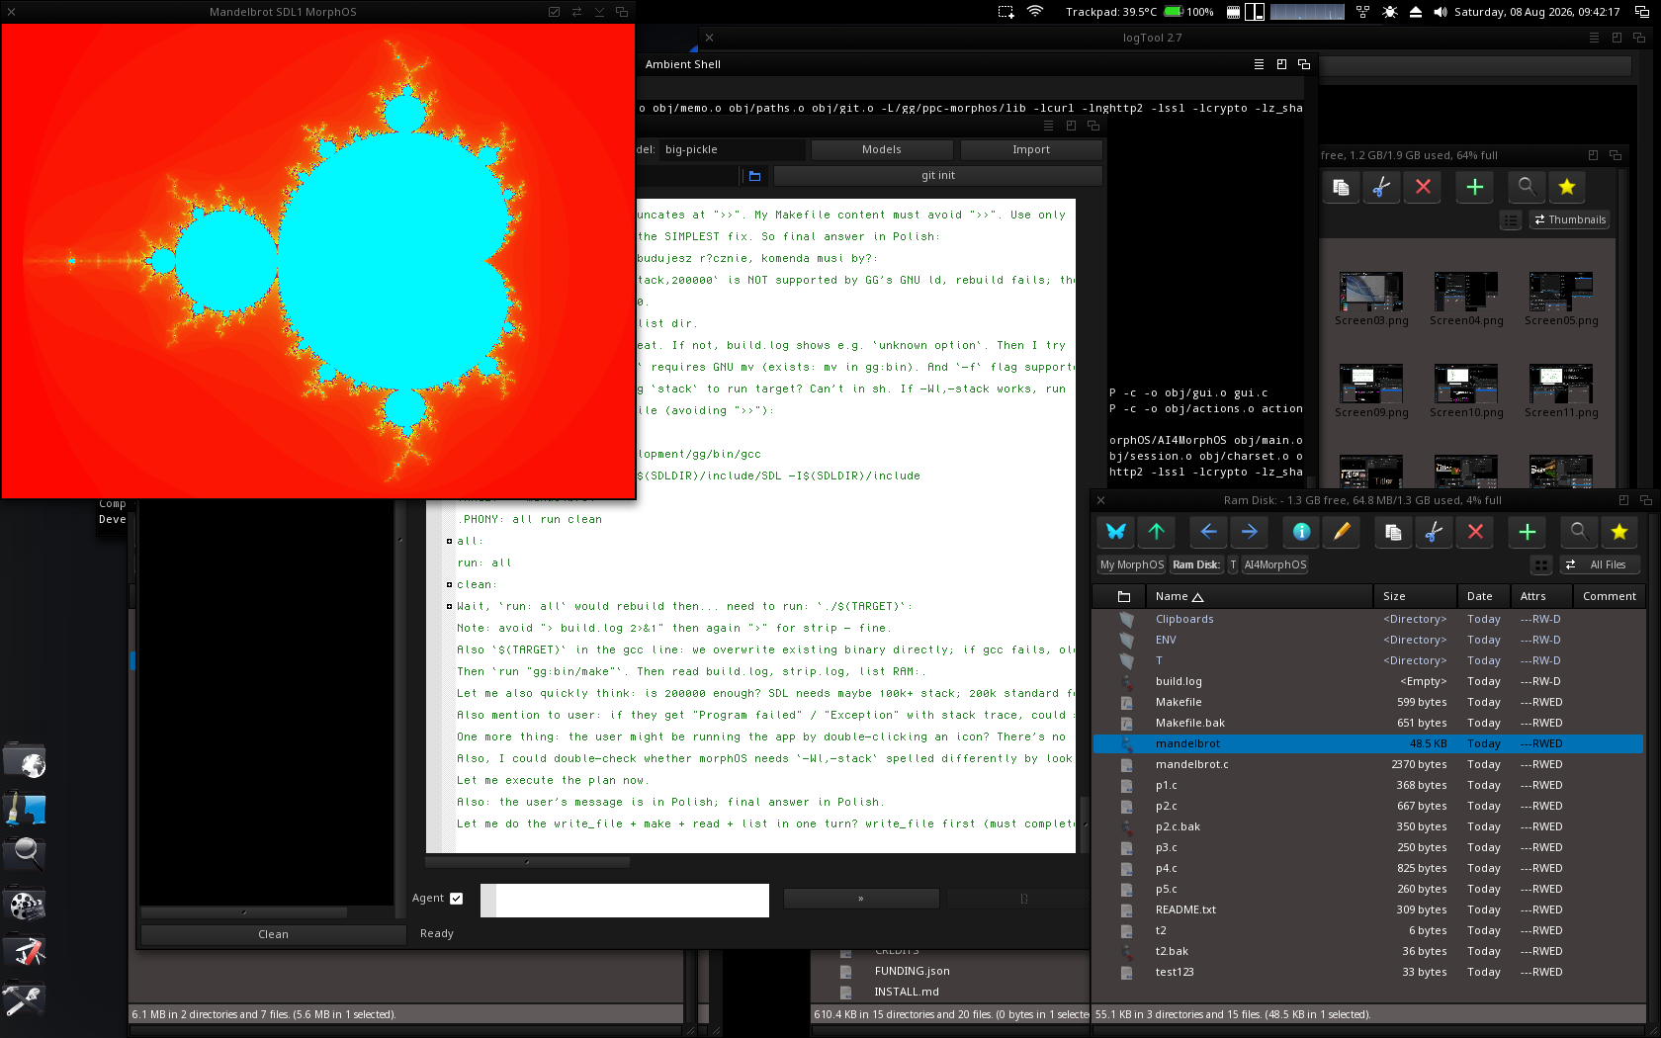Click the git init button

(938, 176)
